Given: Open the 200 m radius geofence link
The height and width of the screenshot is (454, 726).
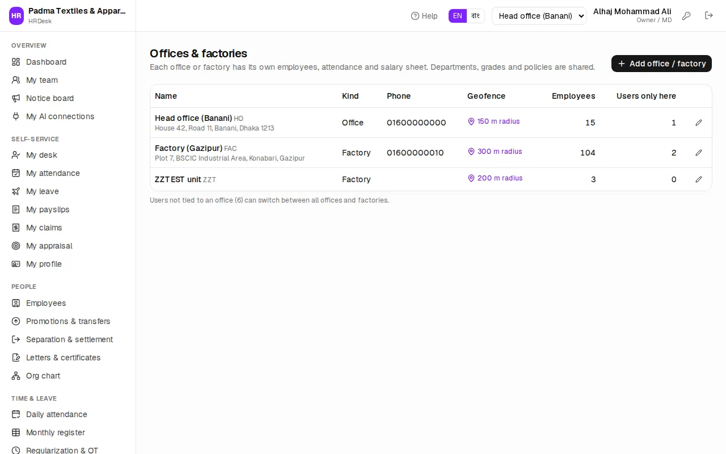Looking at the screenshot, I should coord(495,178).
